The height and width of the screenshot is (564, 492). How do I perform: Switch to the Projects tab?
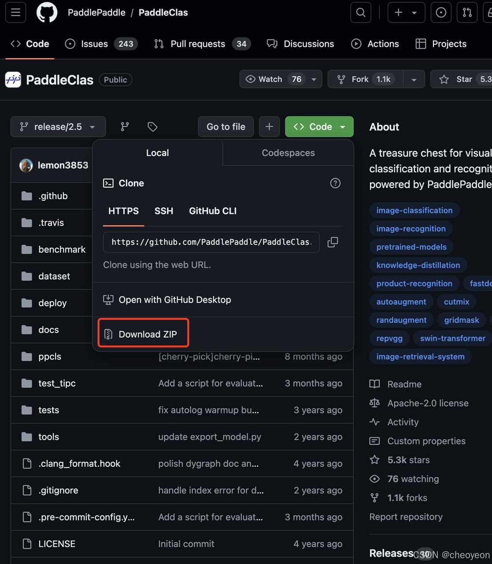[441, 44]
